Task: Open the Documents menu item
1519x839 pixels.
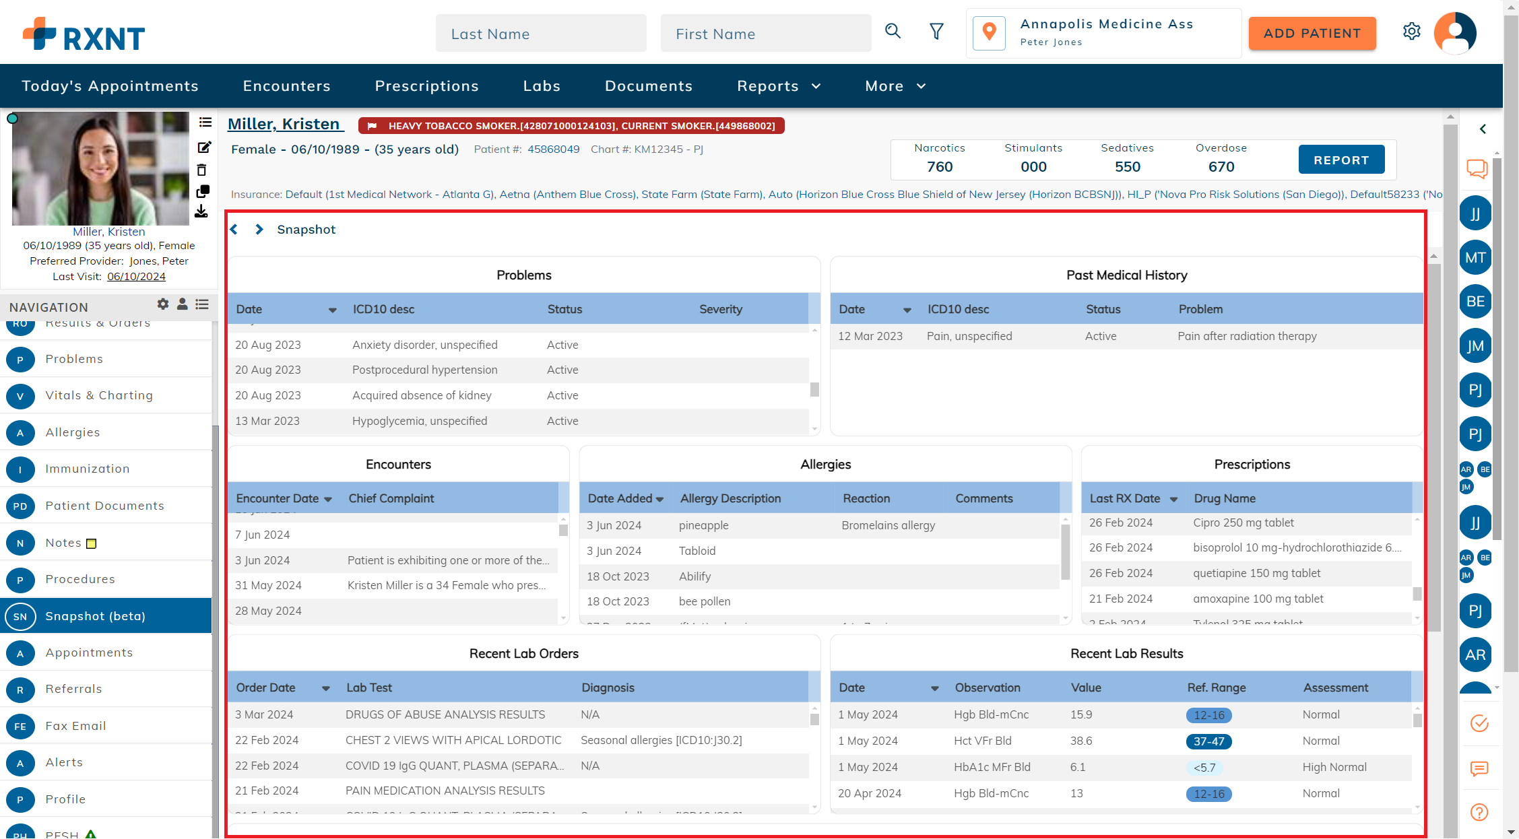Action: tap(649, 86)
